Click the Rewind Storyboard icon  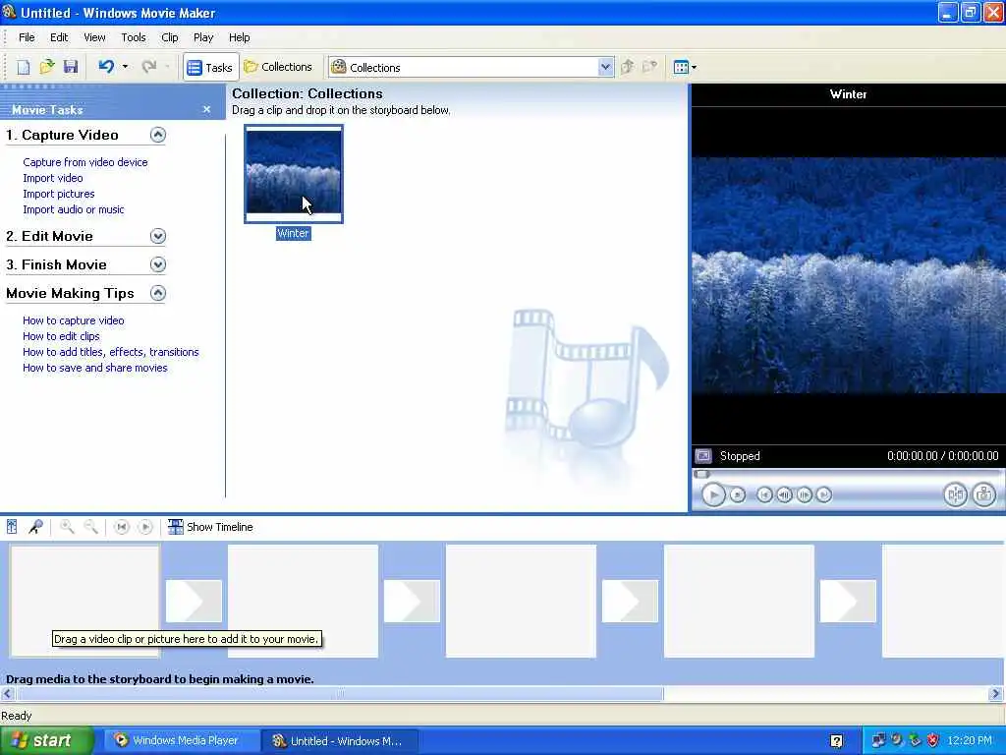pyautogui.click(x=121, y=527)
